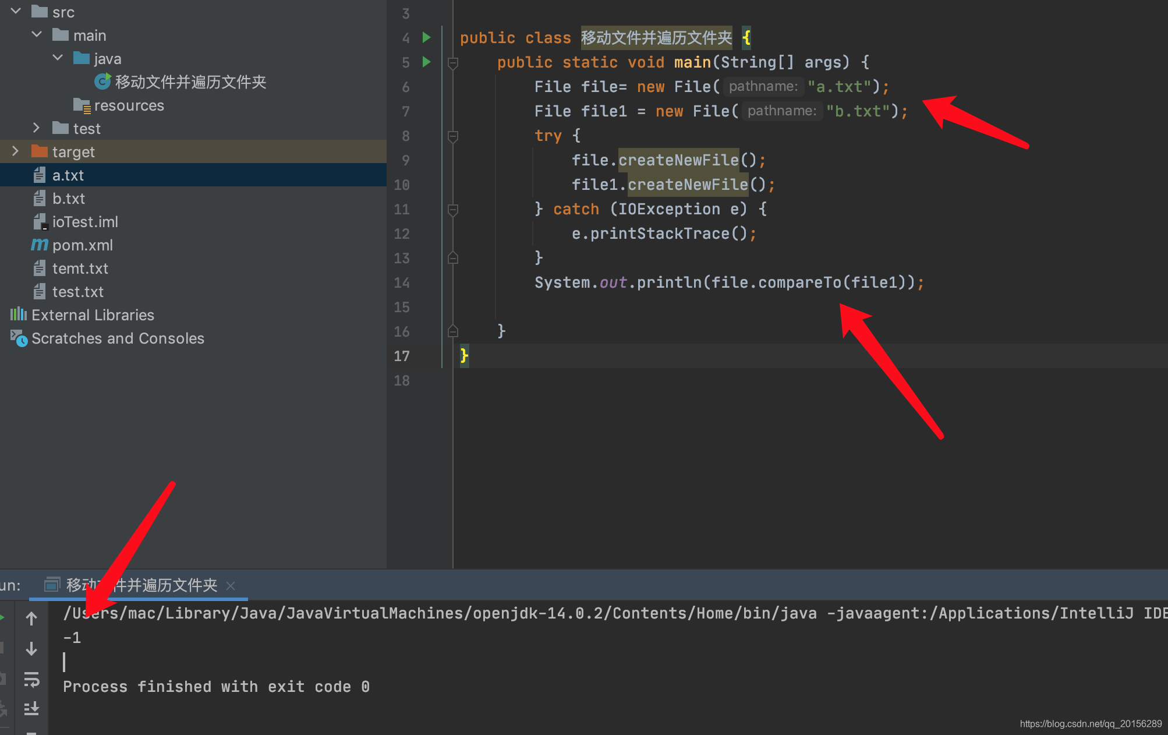The image size is (1168, 735).
Task: Select the blue java source folder icon
Action: tap(81, 58)
